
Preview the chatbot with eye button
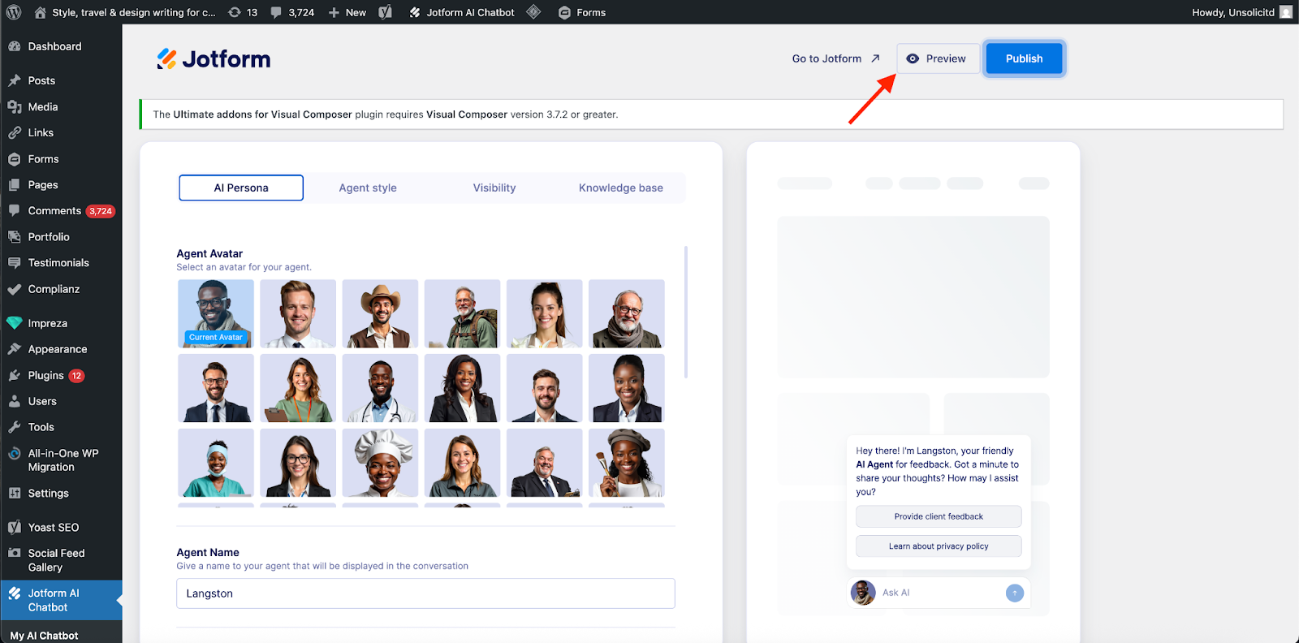pos(937,58)
